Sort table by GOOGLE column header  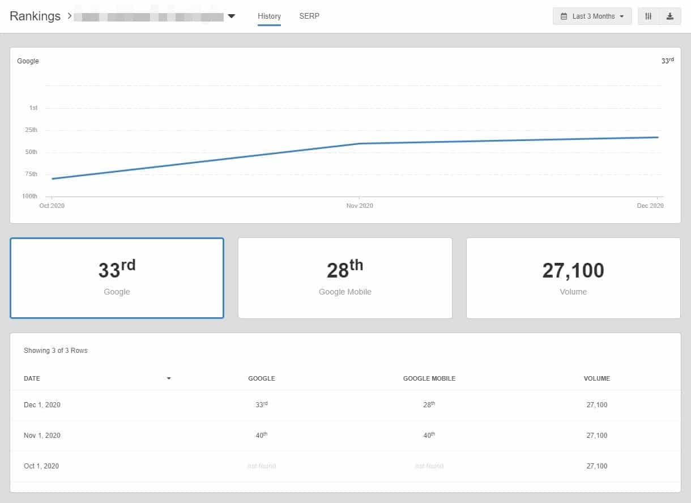(x=261, y=378)
